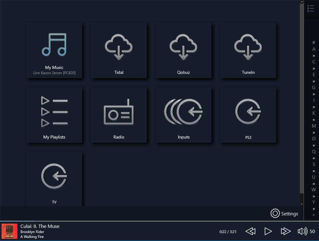Viewport: 319px width, 241px height.
Task: Skip to the next track
Action: (x=286, y=231)
